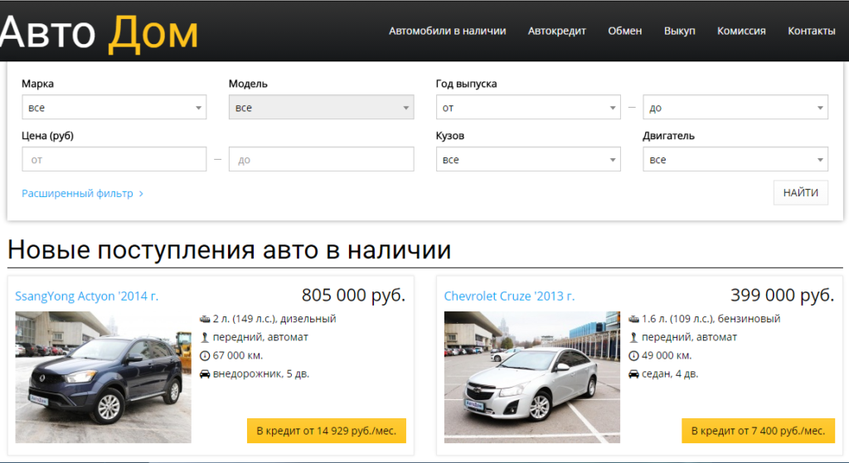The image size is (849, 463).
Task: Click the внедорожник, 5 дв. text
Action: point(261,374)
